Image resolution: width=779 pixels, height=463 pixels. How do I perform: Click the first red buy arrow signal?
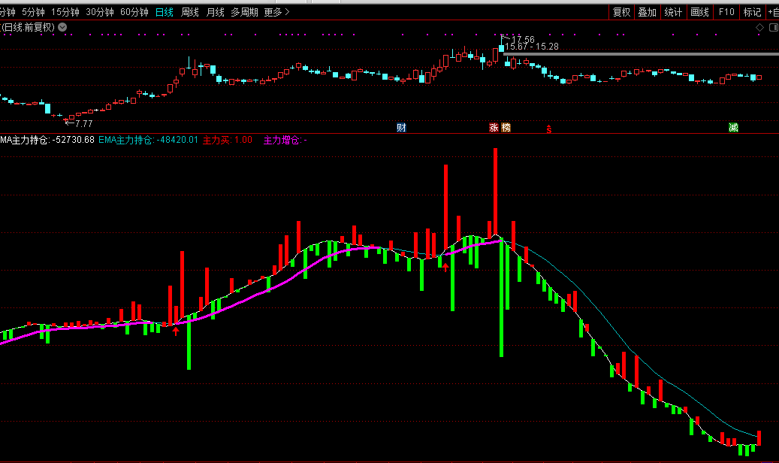click(x=176, y=331)
